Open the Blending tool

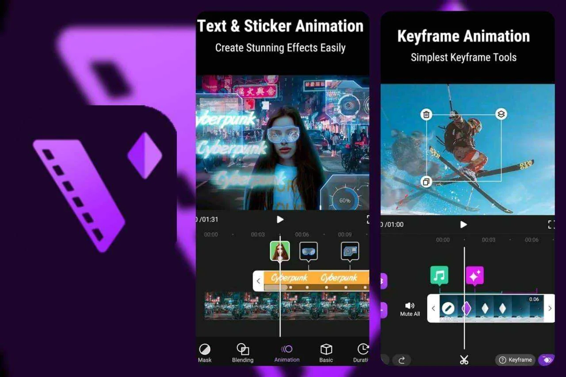(x=243, y=353)
